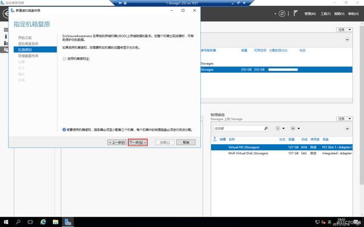
Task: Click the warning icon column header
Action: [x=214, y=139]
